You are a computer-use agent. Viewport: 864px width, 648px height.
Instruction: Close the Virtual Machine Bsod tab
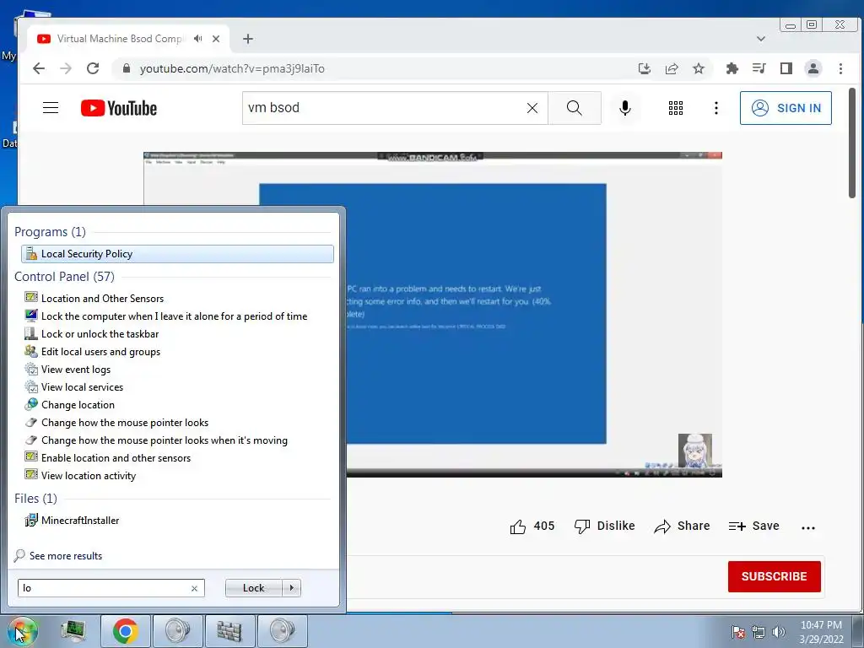pos(216,39)
